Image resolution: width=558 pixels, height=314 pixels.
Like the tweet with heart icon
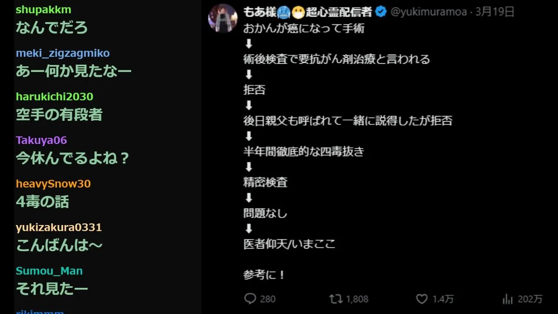422,299
